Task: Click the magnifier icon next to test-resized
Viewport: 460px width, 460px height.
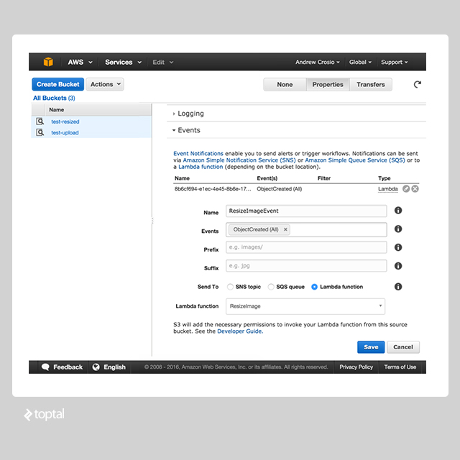Action: pyautogui.click(x=40, y=121)
